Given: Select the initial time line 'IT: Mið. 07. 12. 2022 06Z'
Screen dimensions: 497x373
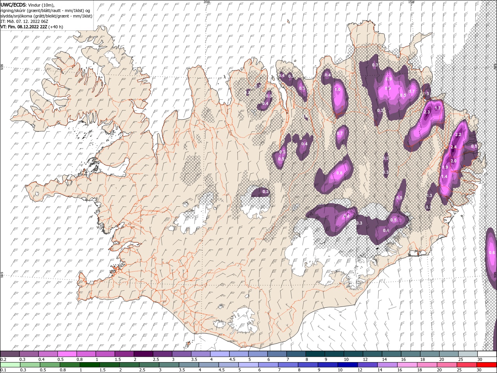Looking at the screenshot, I should tap(25, 21).
